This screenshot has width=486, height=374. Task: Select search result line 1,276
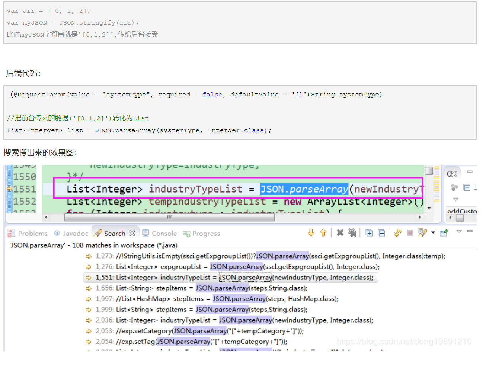click(233, 267)
